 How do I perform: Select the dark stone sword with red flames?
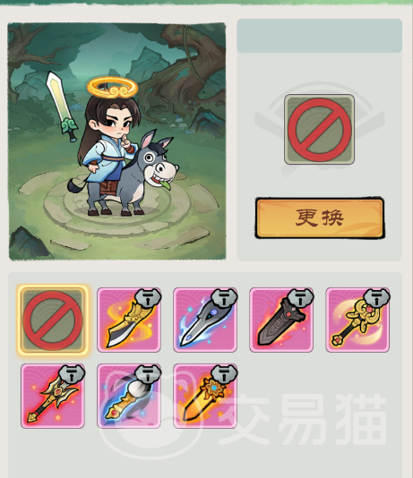coord(281,320)
